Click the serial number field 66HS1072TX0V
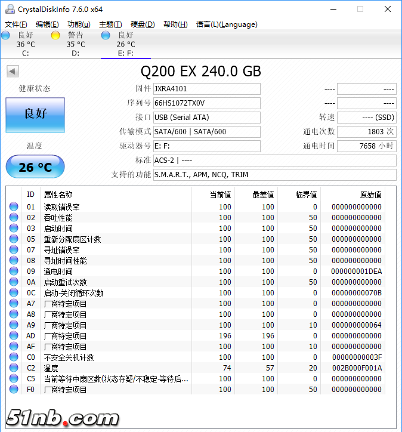The image size is (402, 432). pos(206,103)
